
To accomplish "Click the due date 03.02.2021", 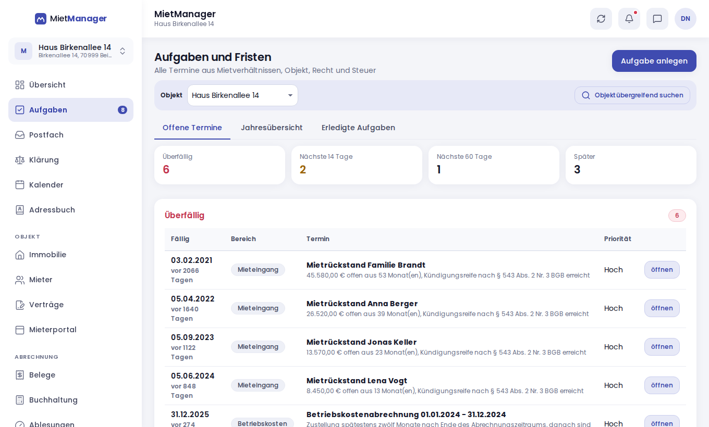I will pos(191,260).
